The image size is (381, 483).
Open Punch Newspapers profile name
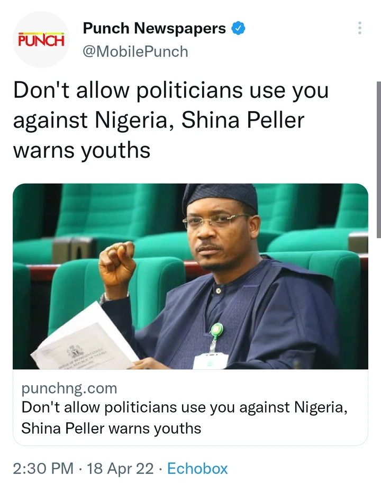(x=154, y=29)
